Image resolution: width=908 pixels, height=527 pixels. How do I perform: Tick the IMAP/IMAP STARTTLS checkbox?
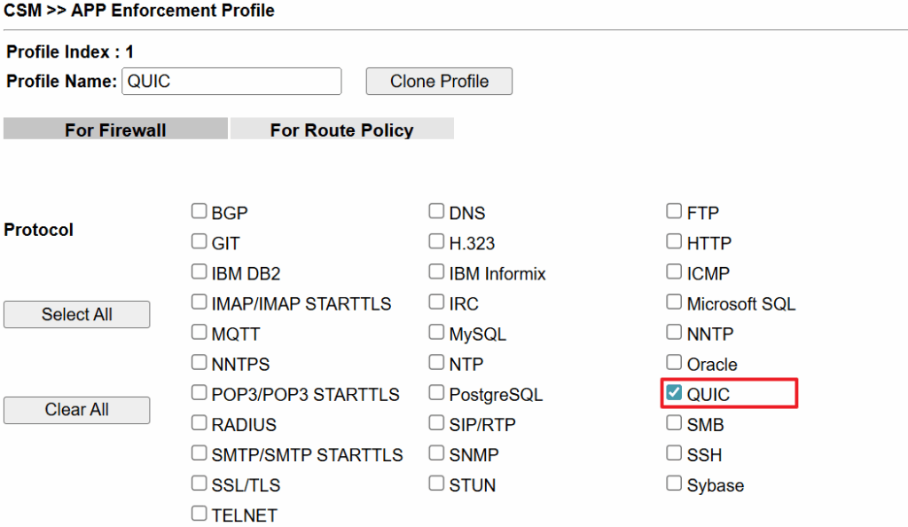point(200,303)
